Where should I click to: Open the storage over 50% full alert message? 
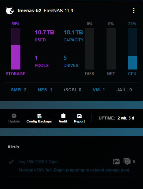[x=74, y=170]
